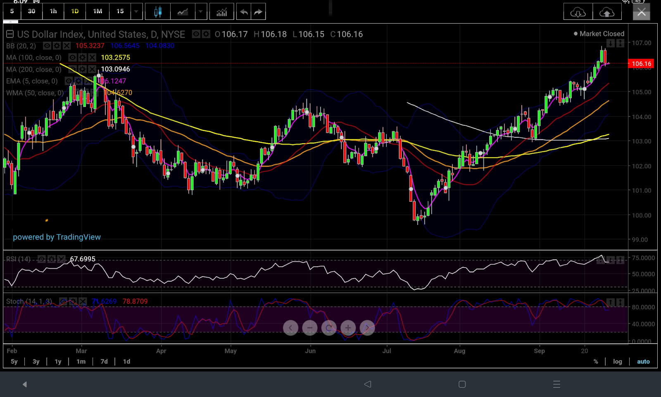This screenshot has width=661, height=397.
Task: Set date range to 3y
Action: [x=36, y=361]
